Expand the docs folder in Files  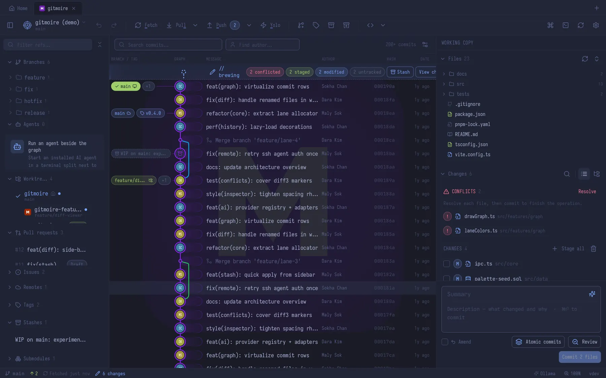444,74
